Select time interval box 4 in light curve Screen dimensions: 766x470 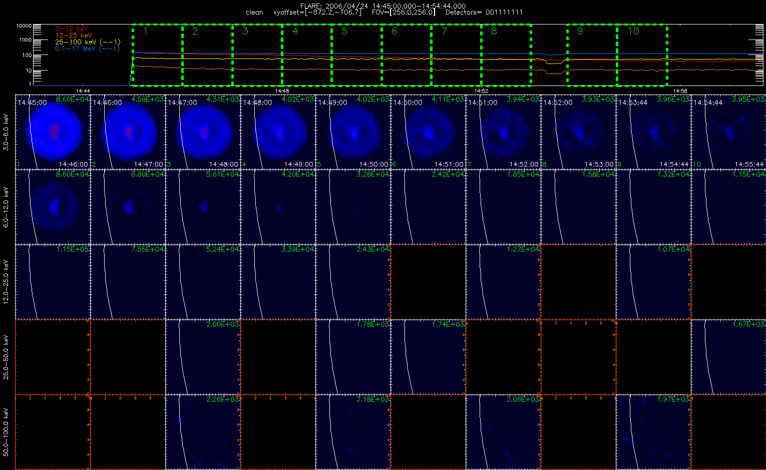tap(307, 54)
